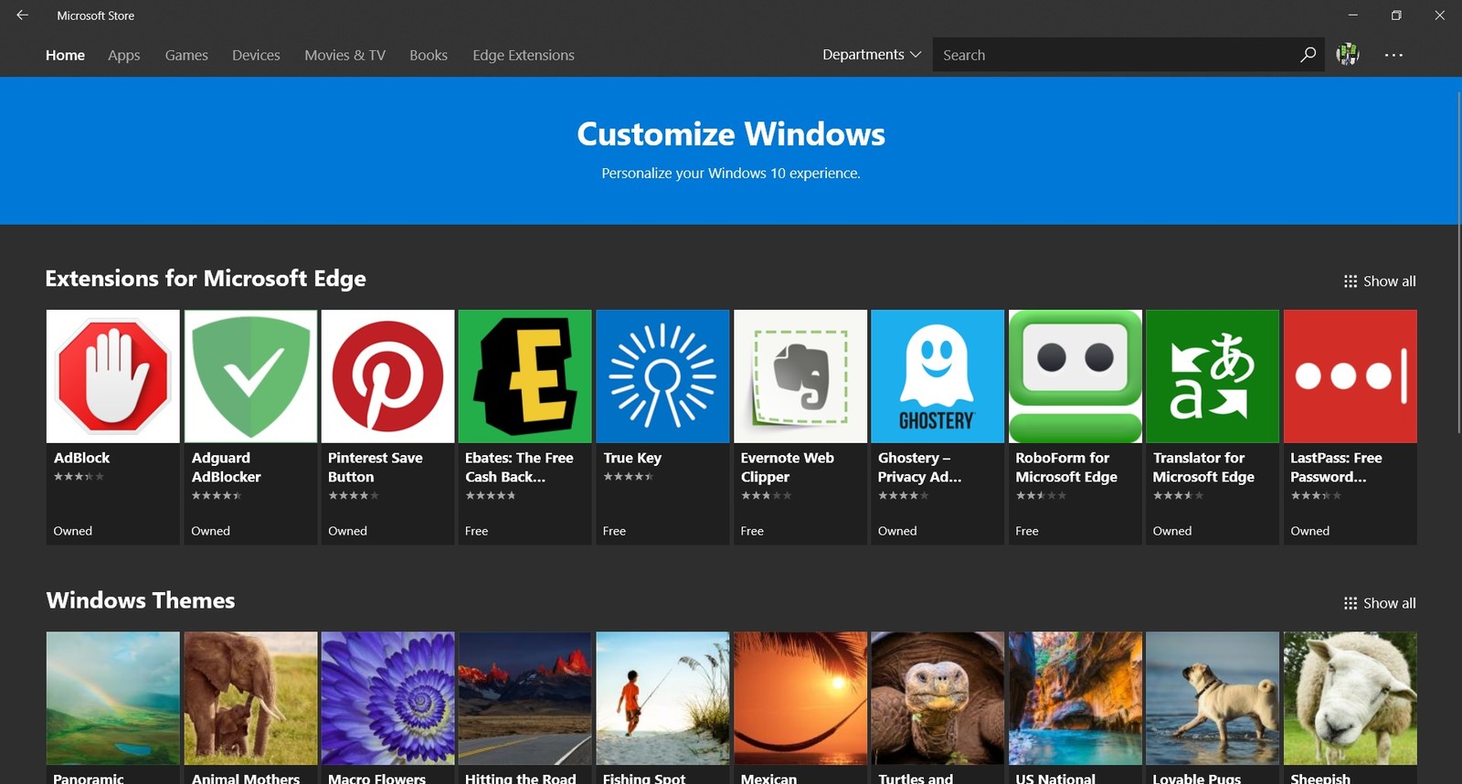Viewport: 1462px width, 784px height.
Task: Open the three-dot more options menu
Action: 1393,55
